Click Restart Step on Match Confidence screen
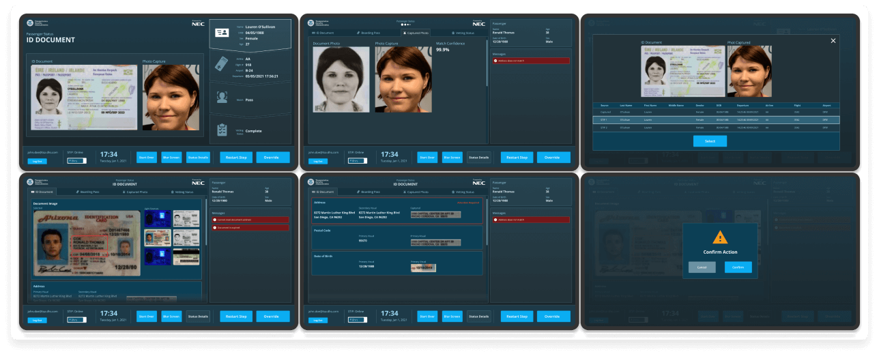Image resolution: width=879 pixels, height=356 pixels. [x=517, y=158]
